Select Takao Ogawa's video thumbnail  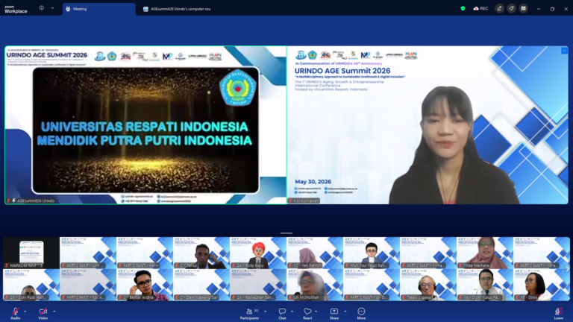click(x=428, y=285)
